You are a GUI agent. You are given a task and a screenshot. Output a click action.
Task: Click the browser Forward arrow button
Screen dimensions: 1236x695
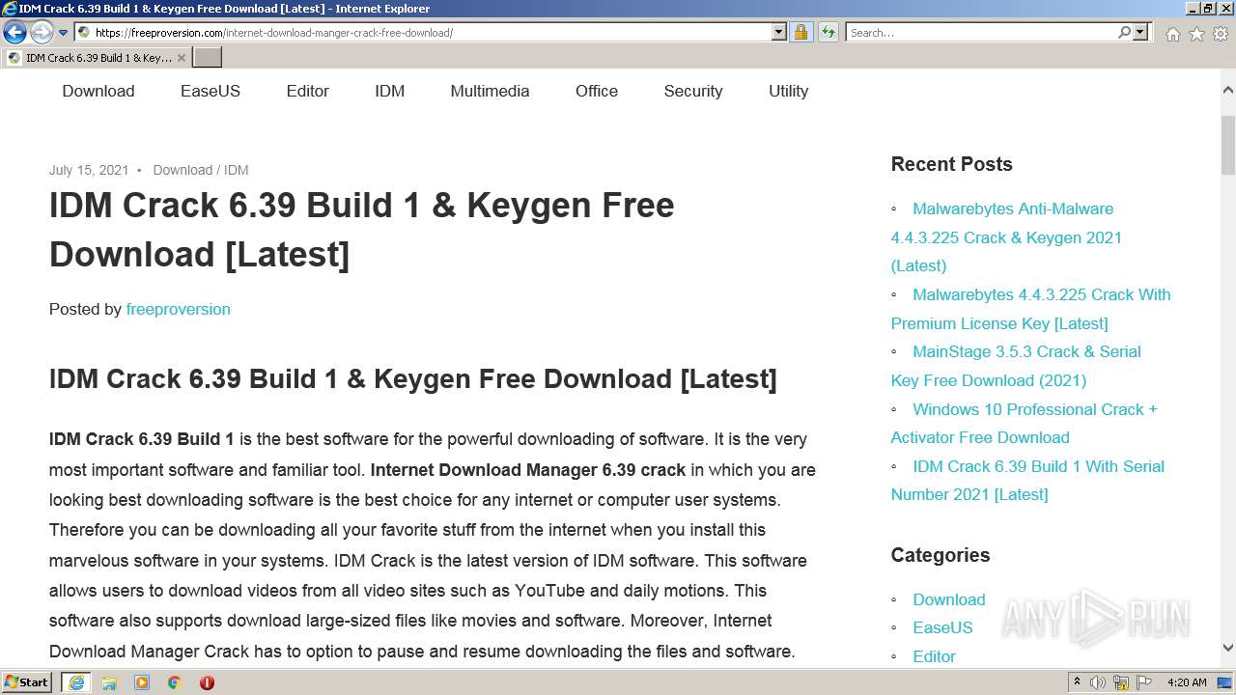point(42,33)
